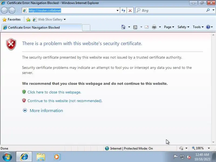Click Continue to this website link
Image resolution: width=216 pixels, height=162 pixels.
tap(65, 101)
